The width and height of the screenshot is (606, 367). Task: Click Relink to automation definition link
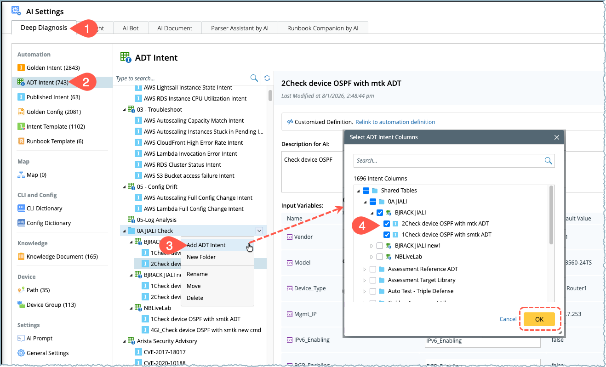(x=395, y=122)
